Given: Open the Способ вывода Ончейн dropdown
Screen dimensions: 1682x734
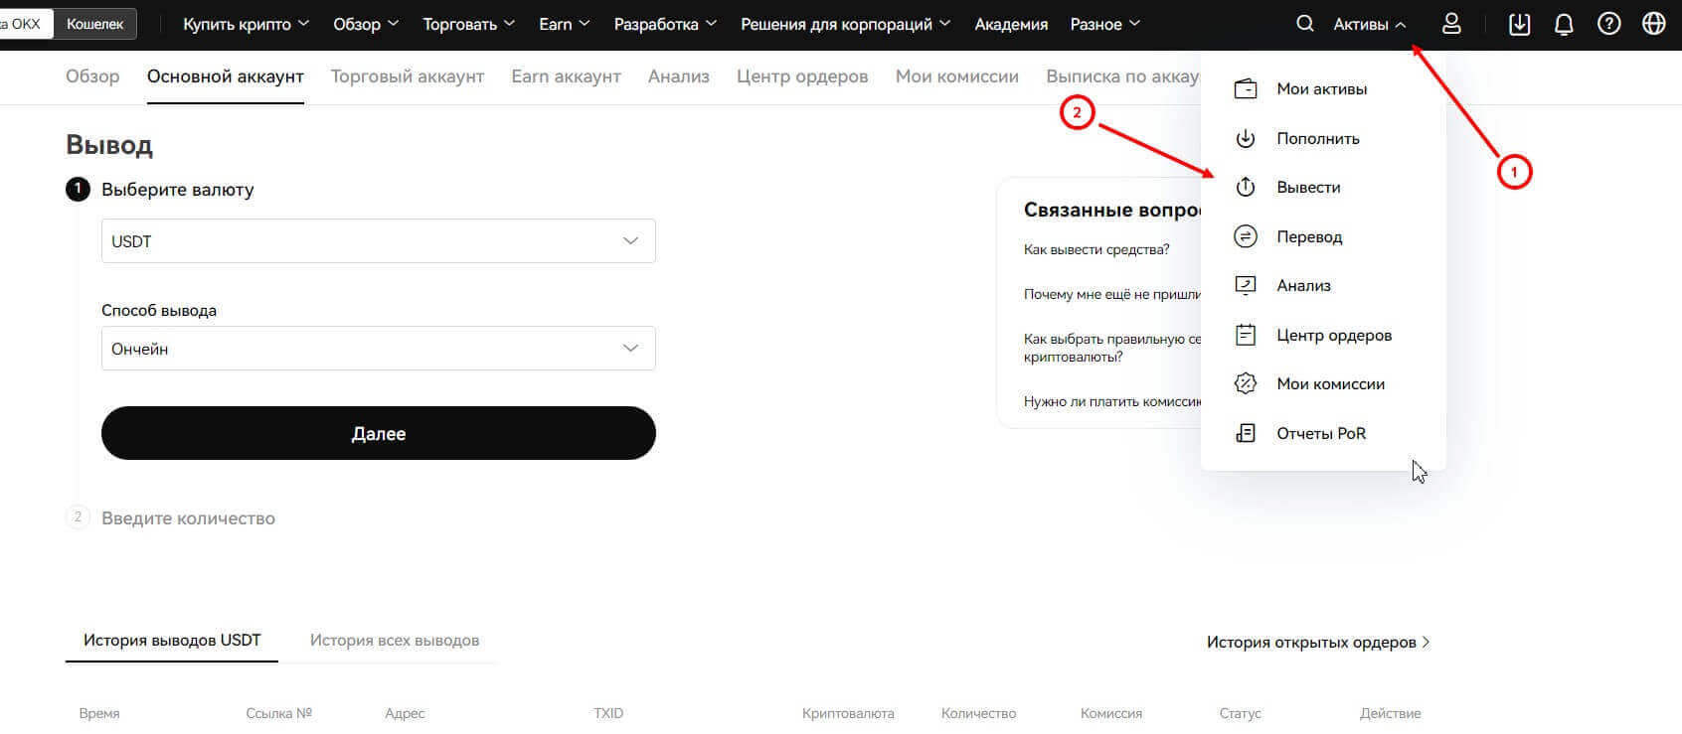Looking at the screenshot, I should [x=378, y=349].
